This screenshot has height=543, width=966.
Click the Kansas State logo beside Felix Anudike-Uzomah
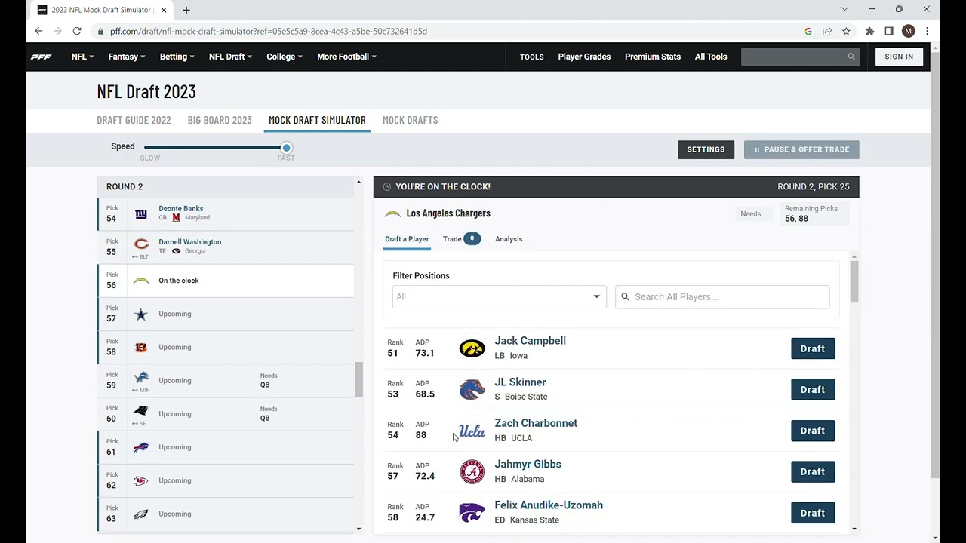pos(472,513)
